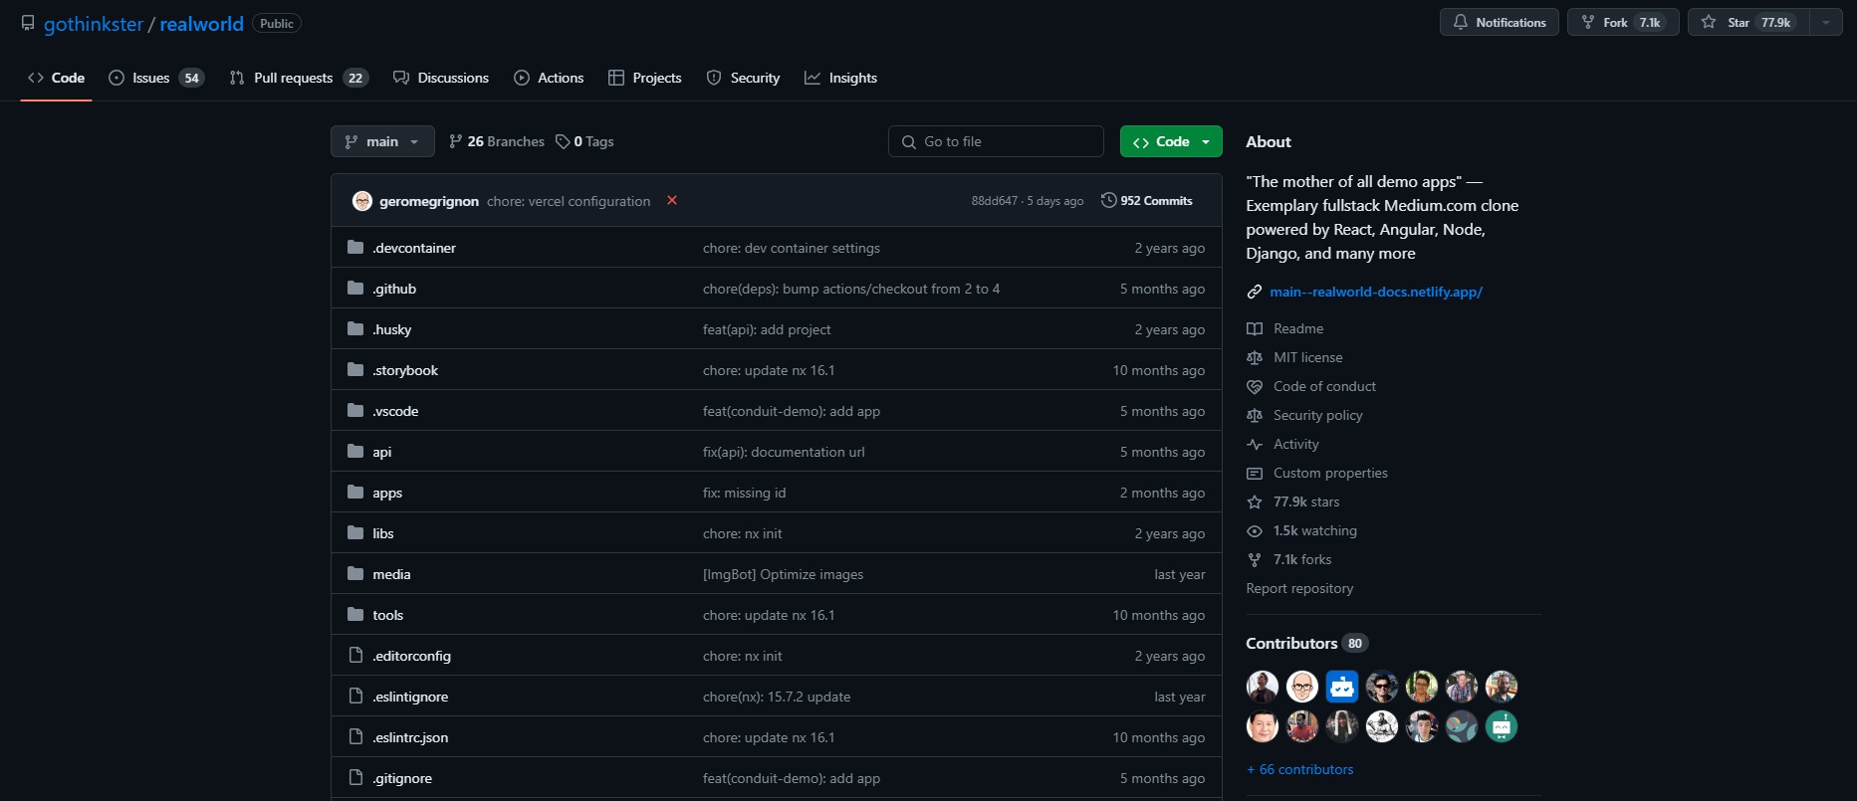
Task: Open the realworld repository name link
Action: click(201, 24)
